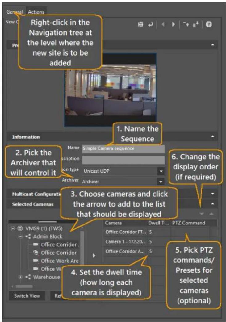Viewport: 226px width, 322px height.
Task: Collapse the Admin Block tree node
Action: point(21,236)
